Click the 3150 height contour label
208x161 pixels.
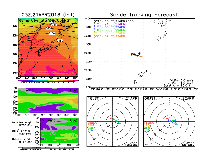(60, 41)
